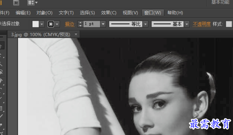Increase stroke weight with up stepper
This screenshot has width=233, height=135.
point(80,23)
